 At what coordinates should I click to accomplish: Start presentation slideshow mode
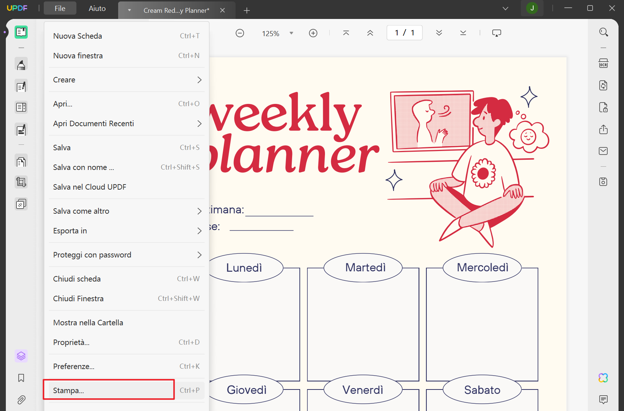click(x=497, y=33)
